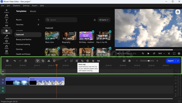The image size is (182, 103).
Task: Open the help question mark in the preview
Action: click(178, 12)
